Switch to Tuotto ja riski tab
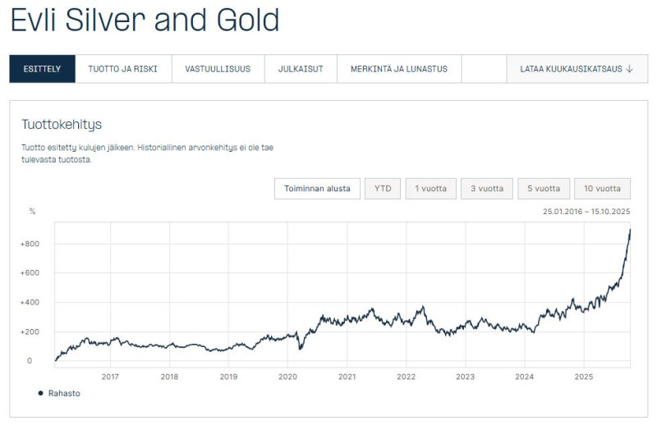Image resolution: width=657 pixels, height=425 pixels. click(123, 69)
